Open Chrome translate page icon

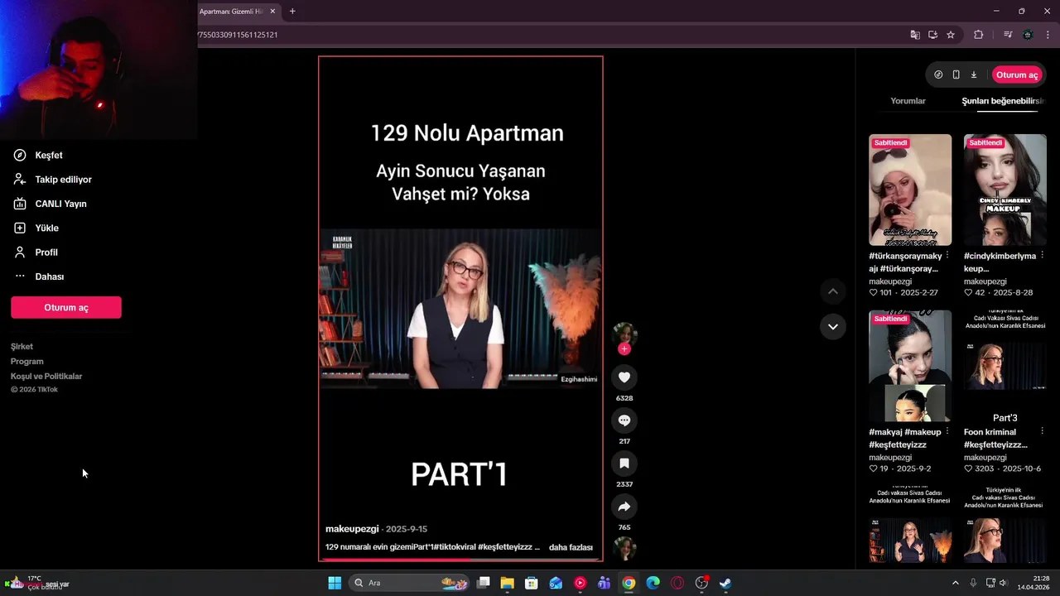[x=915, y=35]
